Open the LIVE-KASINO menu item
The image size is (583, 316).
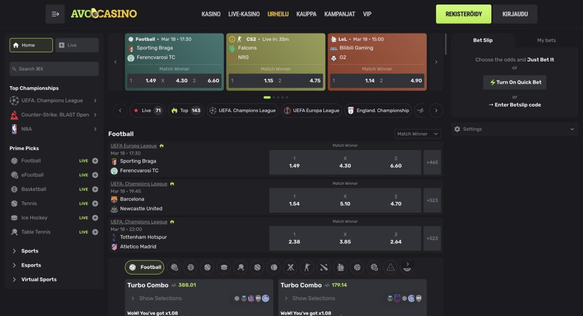pyautogui.click(x=244, y=14)
